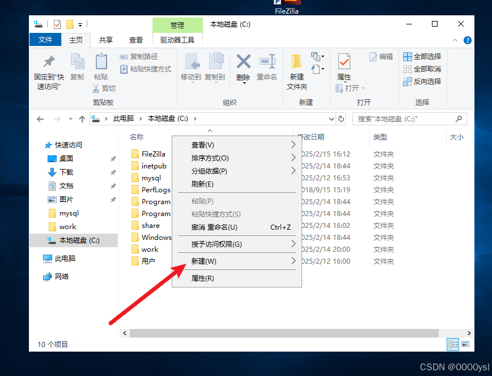Click the Pin to Quick access icon

tap(49, 61)
